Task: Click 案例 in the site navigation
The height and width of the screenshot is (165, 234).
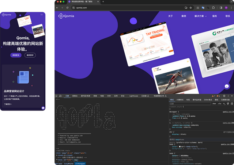Action: coord(184,16)
